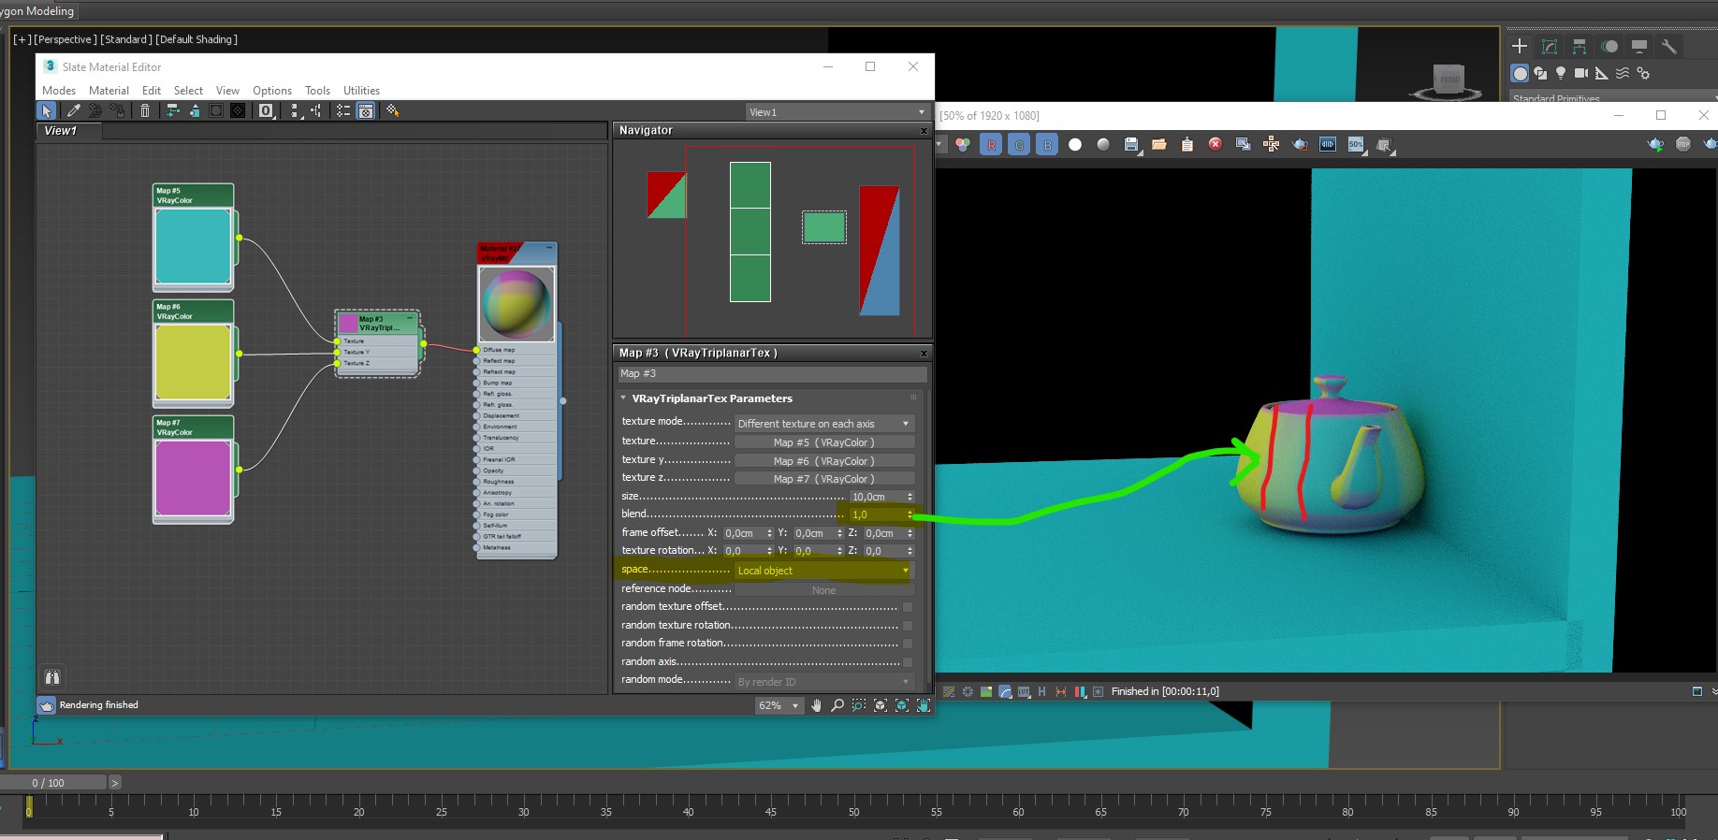Click the blend value input field

[876, 514]
